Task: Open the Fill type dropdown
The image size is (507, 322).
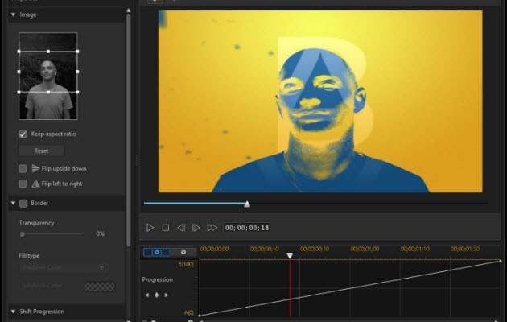Action: click(63, 267)
